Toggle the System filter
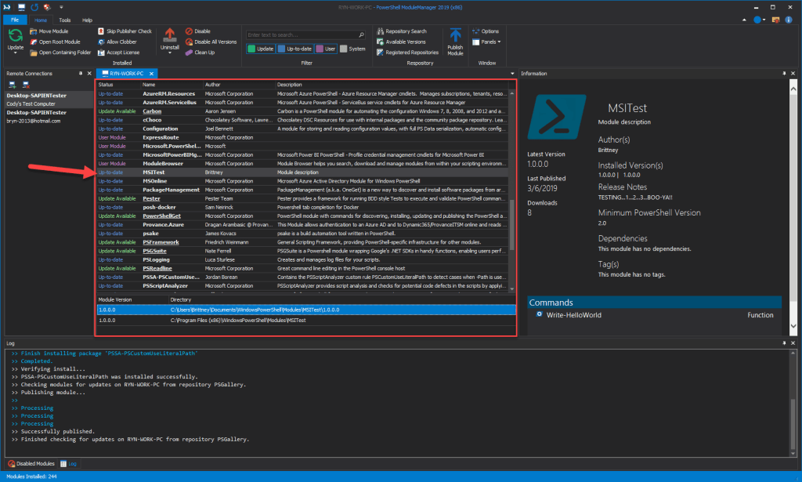The height and width of the screenshot is (482, 802). click(353, 49)
